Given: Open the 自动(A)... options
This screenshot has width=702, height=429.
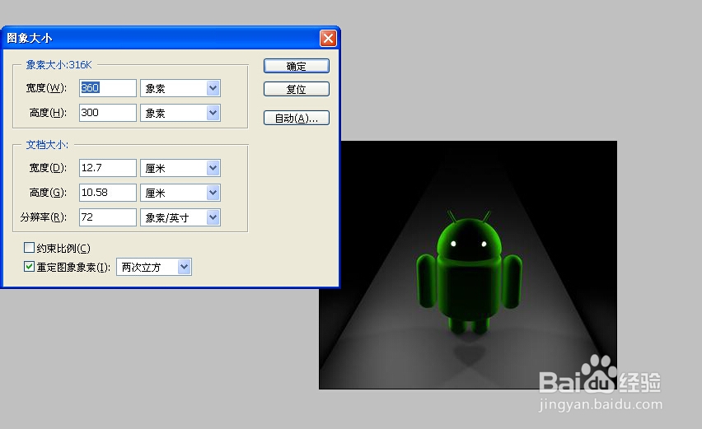Looking at the screenshot, I should point(297,118).
